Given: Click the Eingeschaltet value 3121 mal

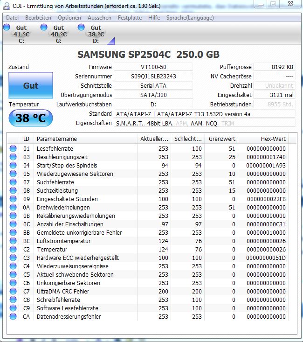Looking at the screenshot, I should tap(275, 95).
